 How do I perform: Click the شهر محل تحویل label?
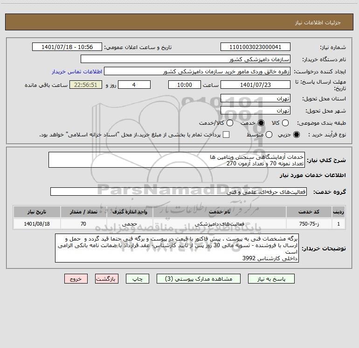click(x=326, y=111)
